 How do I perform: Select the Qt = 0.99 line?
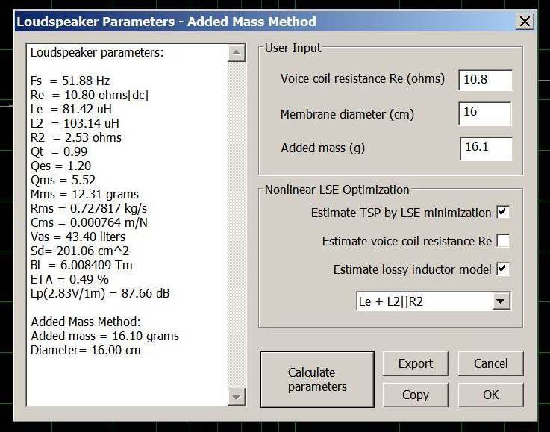[x=59, y=151]
